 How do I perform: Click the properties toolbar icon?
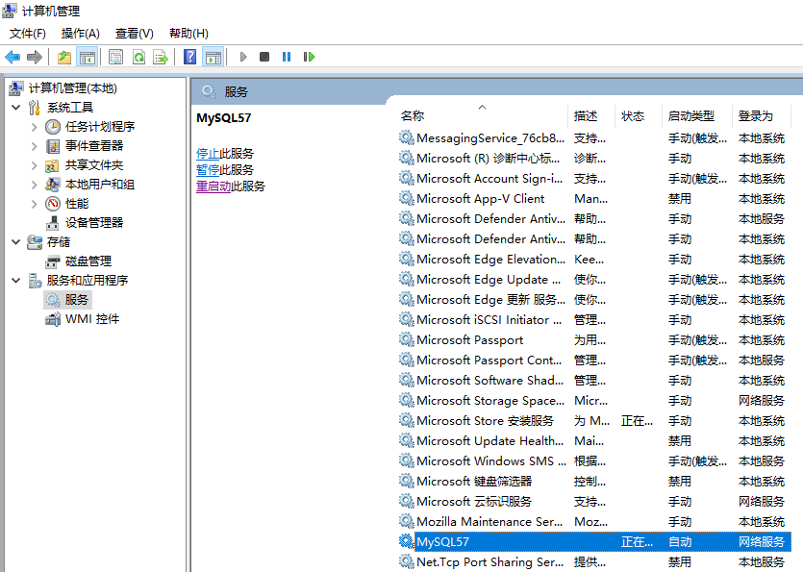pos(115,57)
